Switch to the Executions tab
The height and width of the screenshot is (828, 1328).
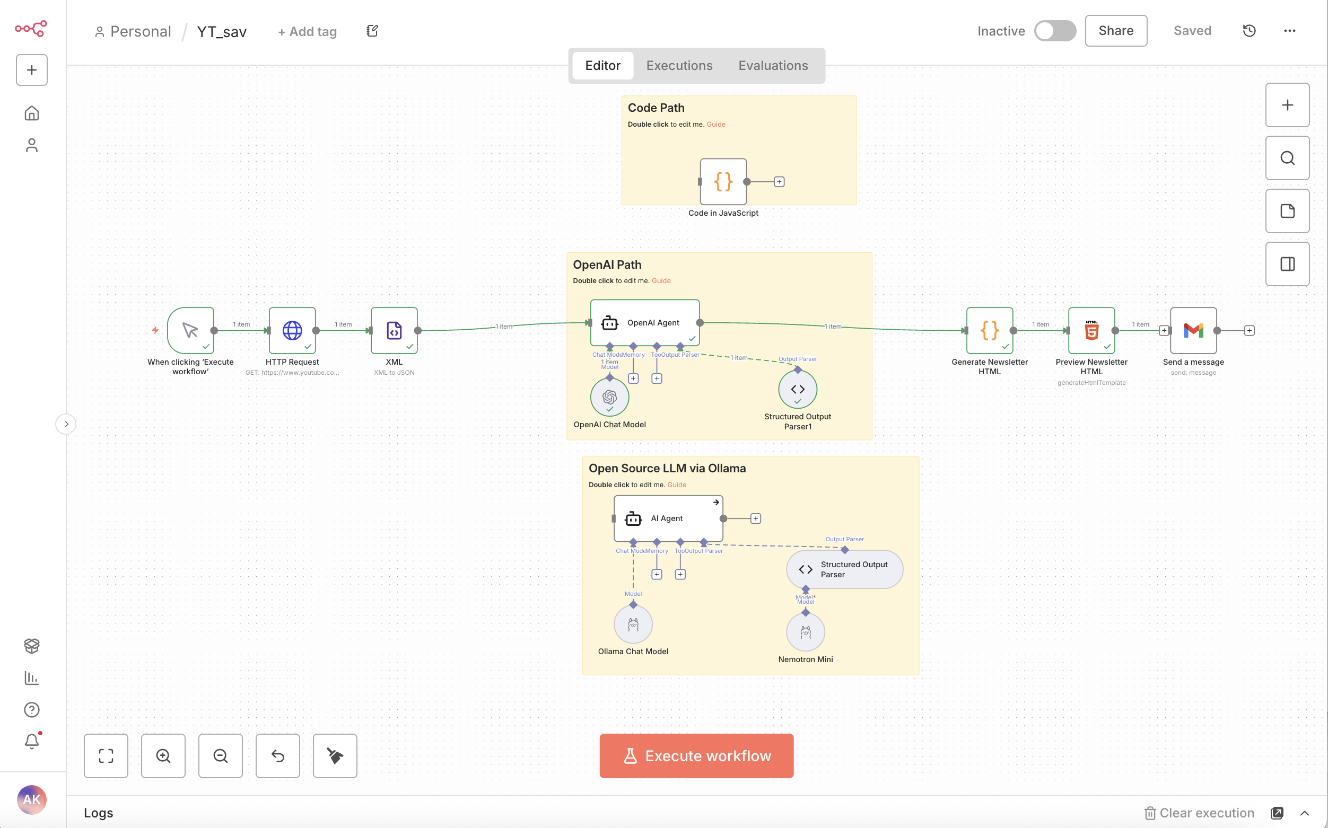(679, 65)
